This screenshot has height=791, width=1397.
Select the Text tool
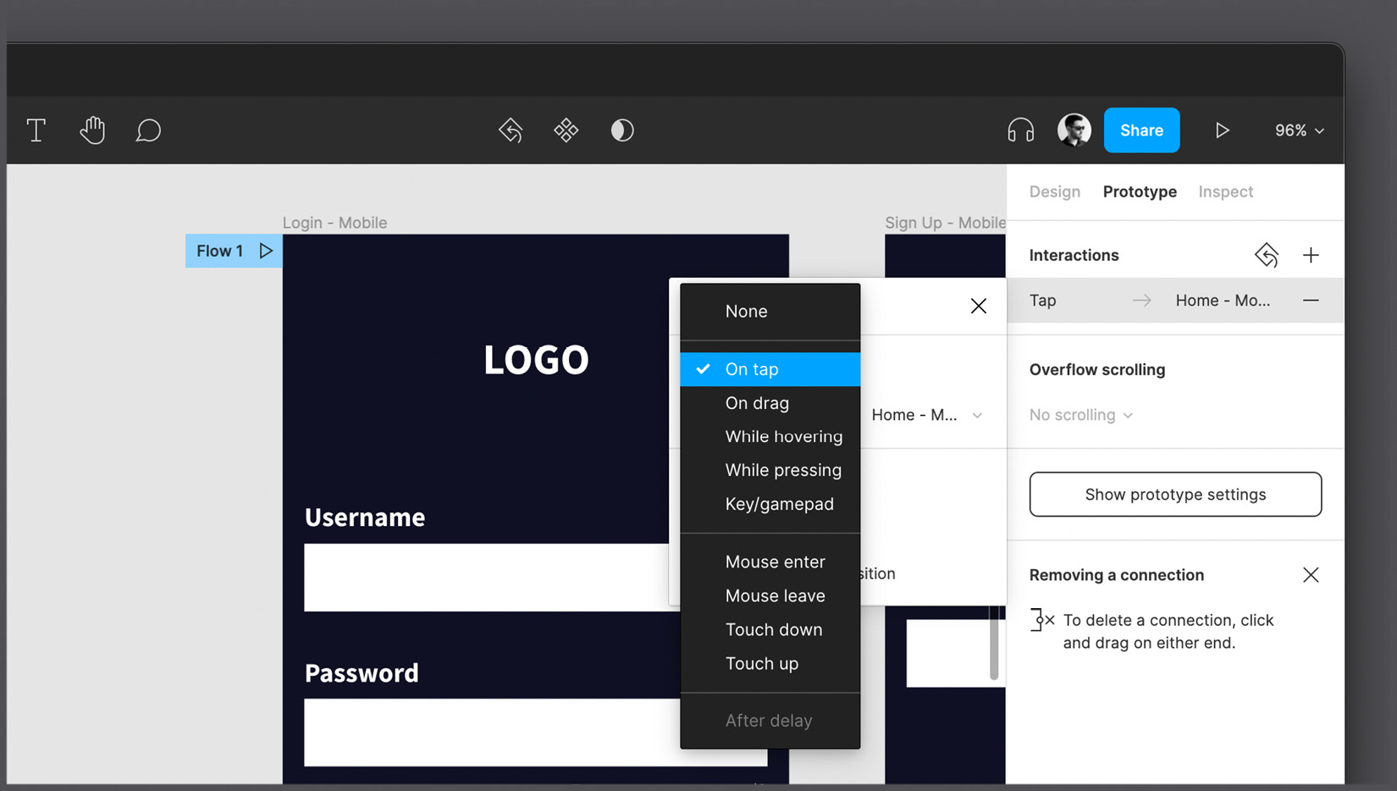click(36, 130)
